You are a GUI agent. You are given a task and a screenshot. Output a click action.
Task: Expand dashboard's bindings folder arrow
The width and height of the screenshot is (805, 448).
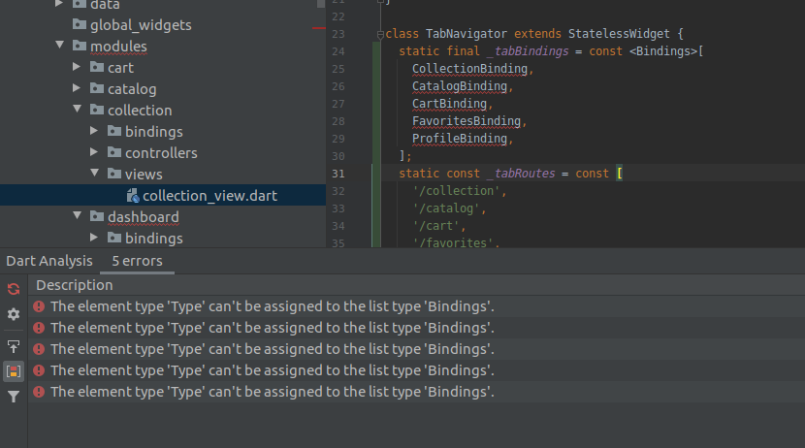click(x=94, y=237)
